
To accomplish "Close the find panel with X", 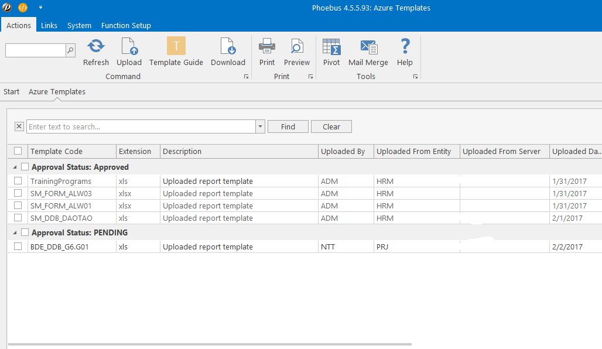I will 19,126.
